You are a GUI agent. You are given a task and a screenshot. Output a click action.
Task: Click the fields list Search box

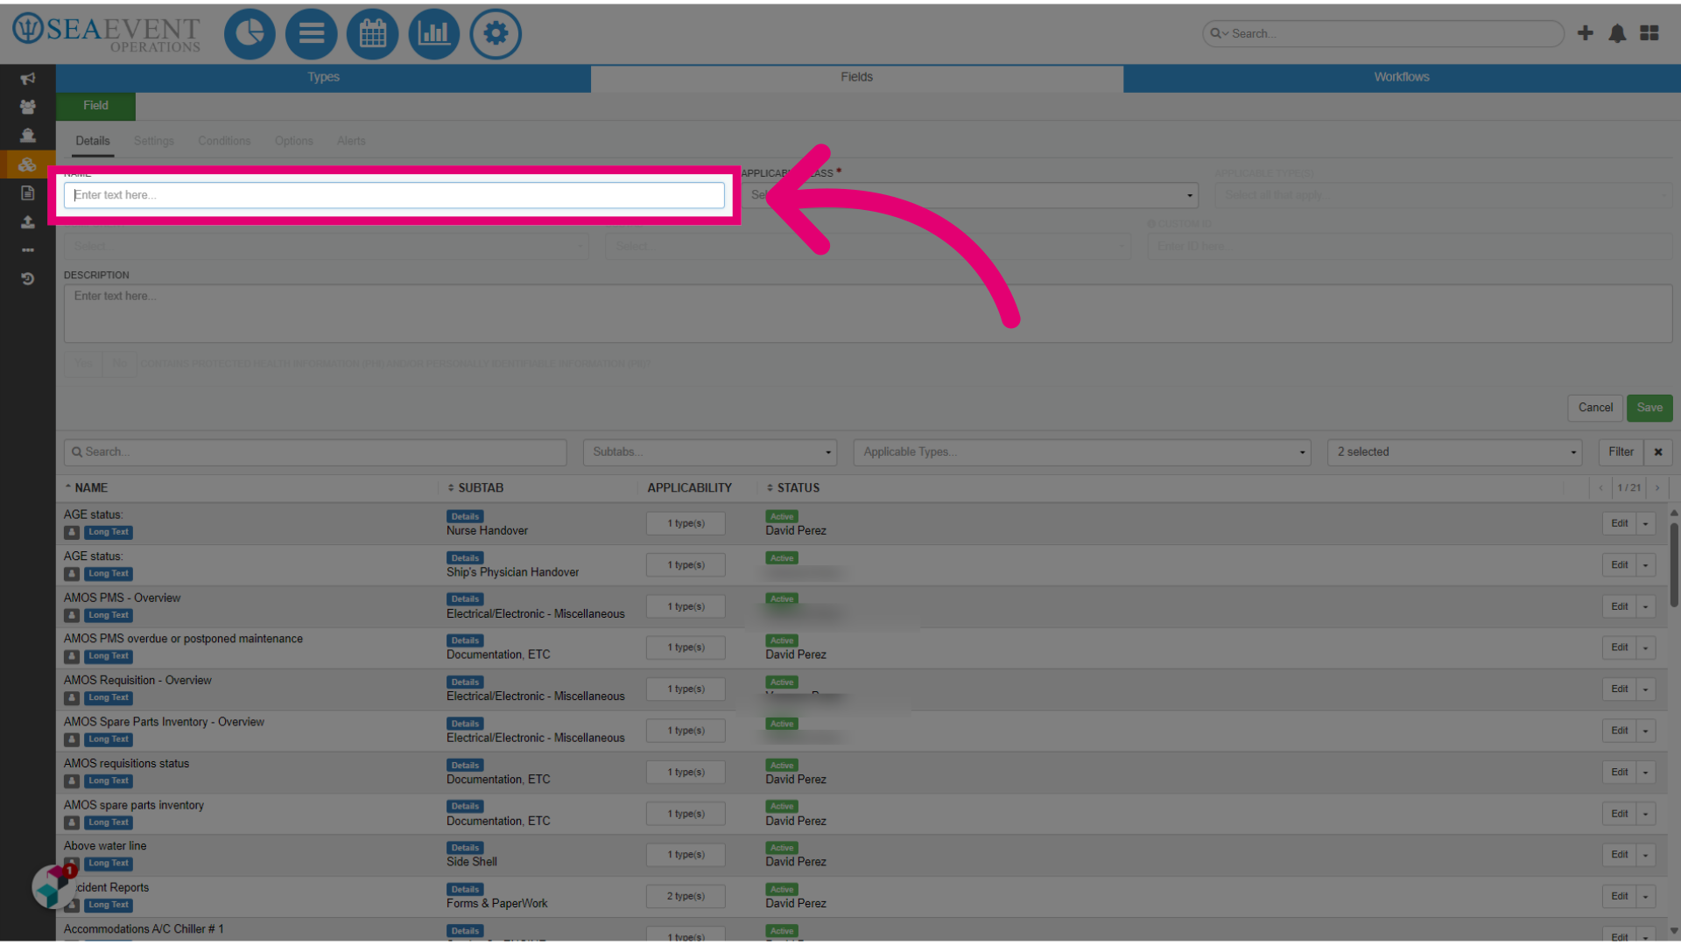(315, 452)
